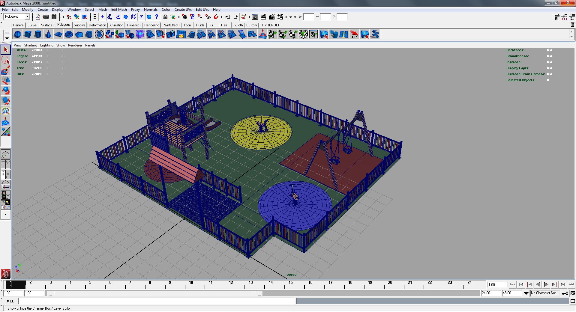The height and width of the screenshot is (312, 576).
Task: Toggle Make Live magnet icon
Action: (216, 17)
